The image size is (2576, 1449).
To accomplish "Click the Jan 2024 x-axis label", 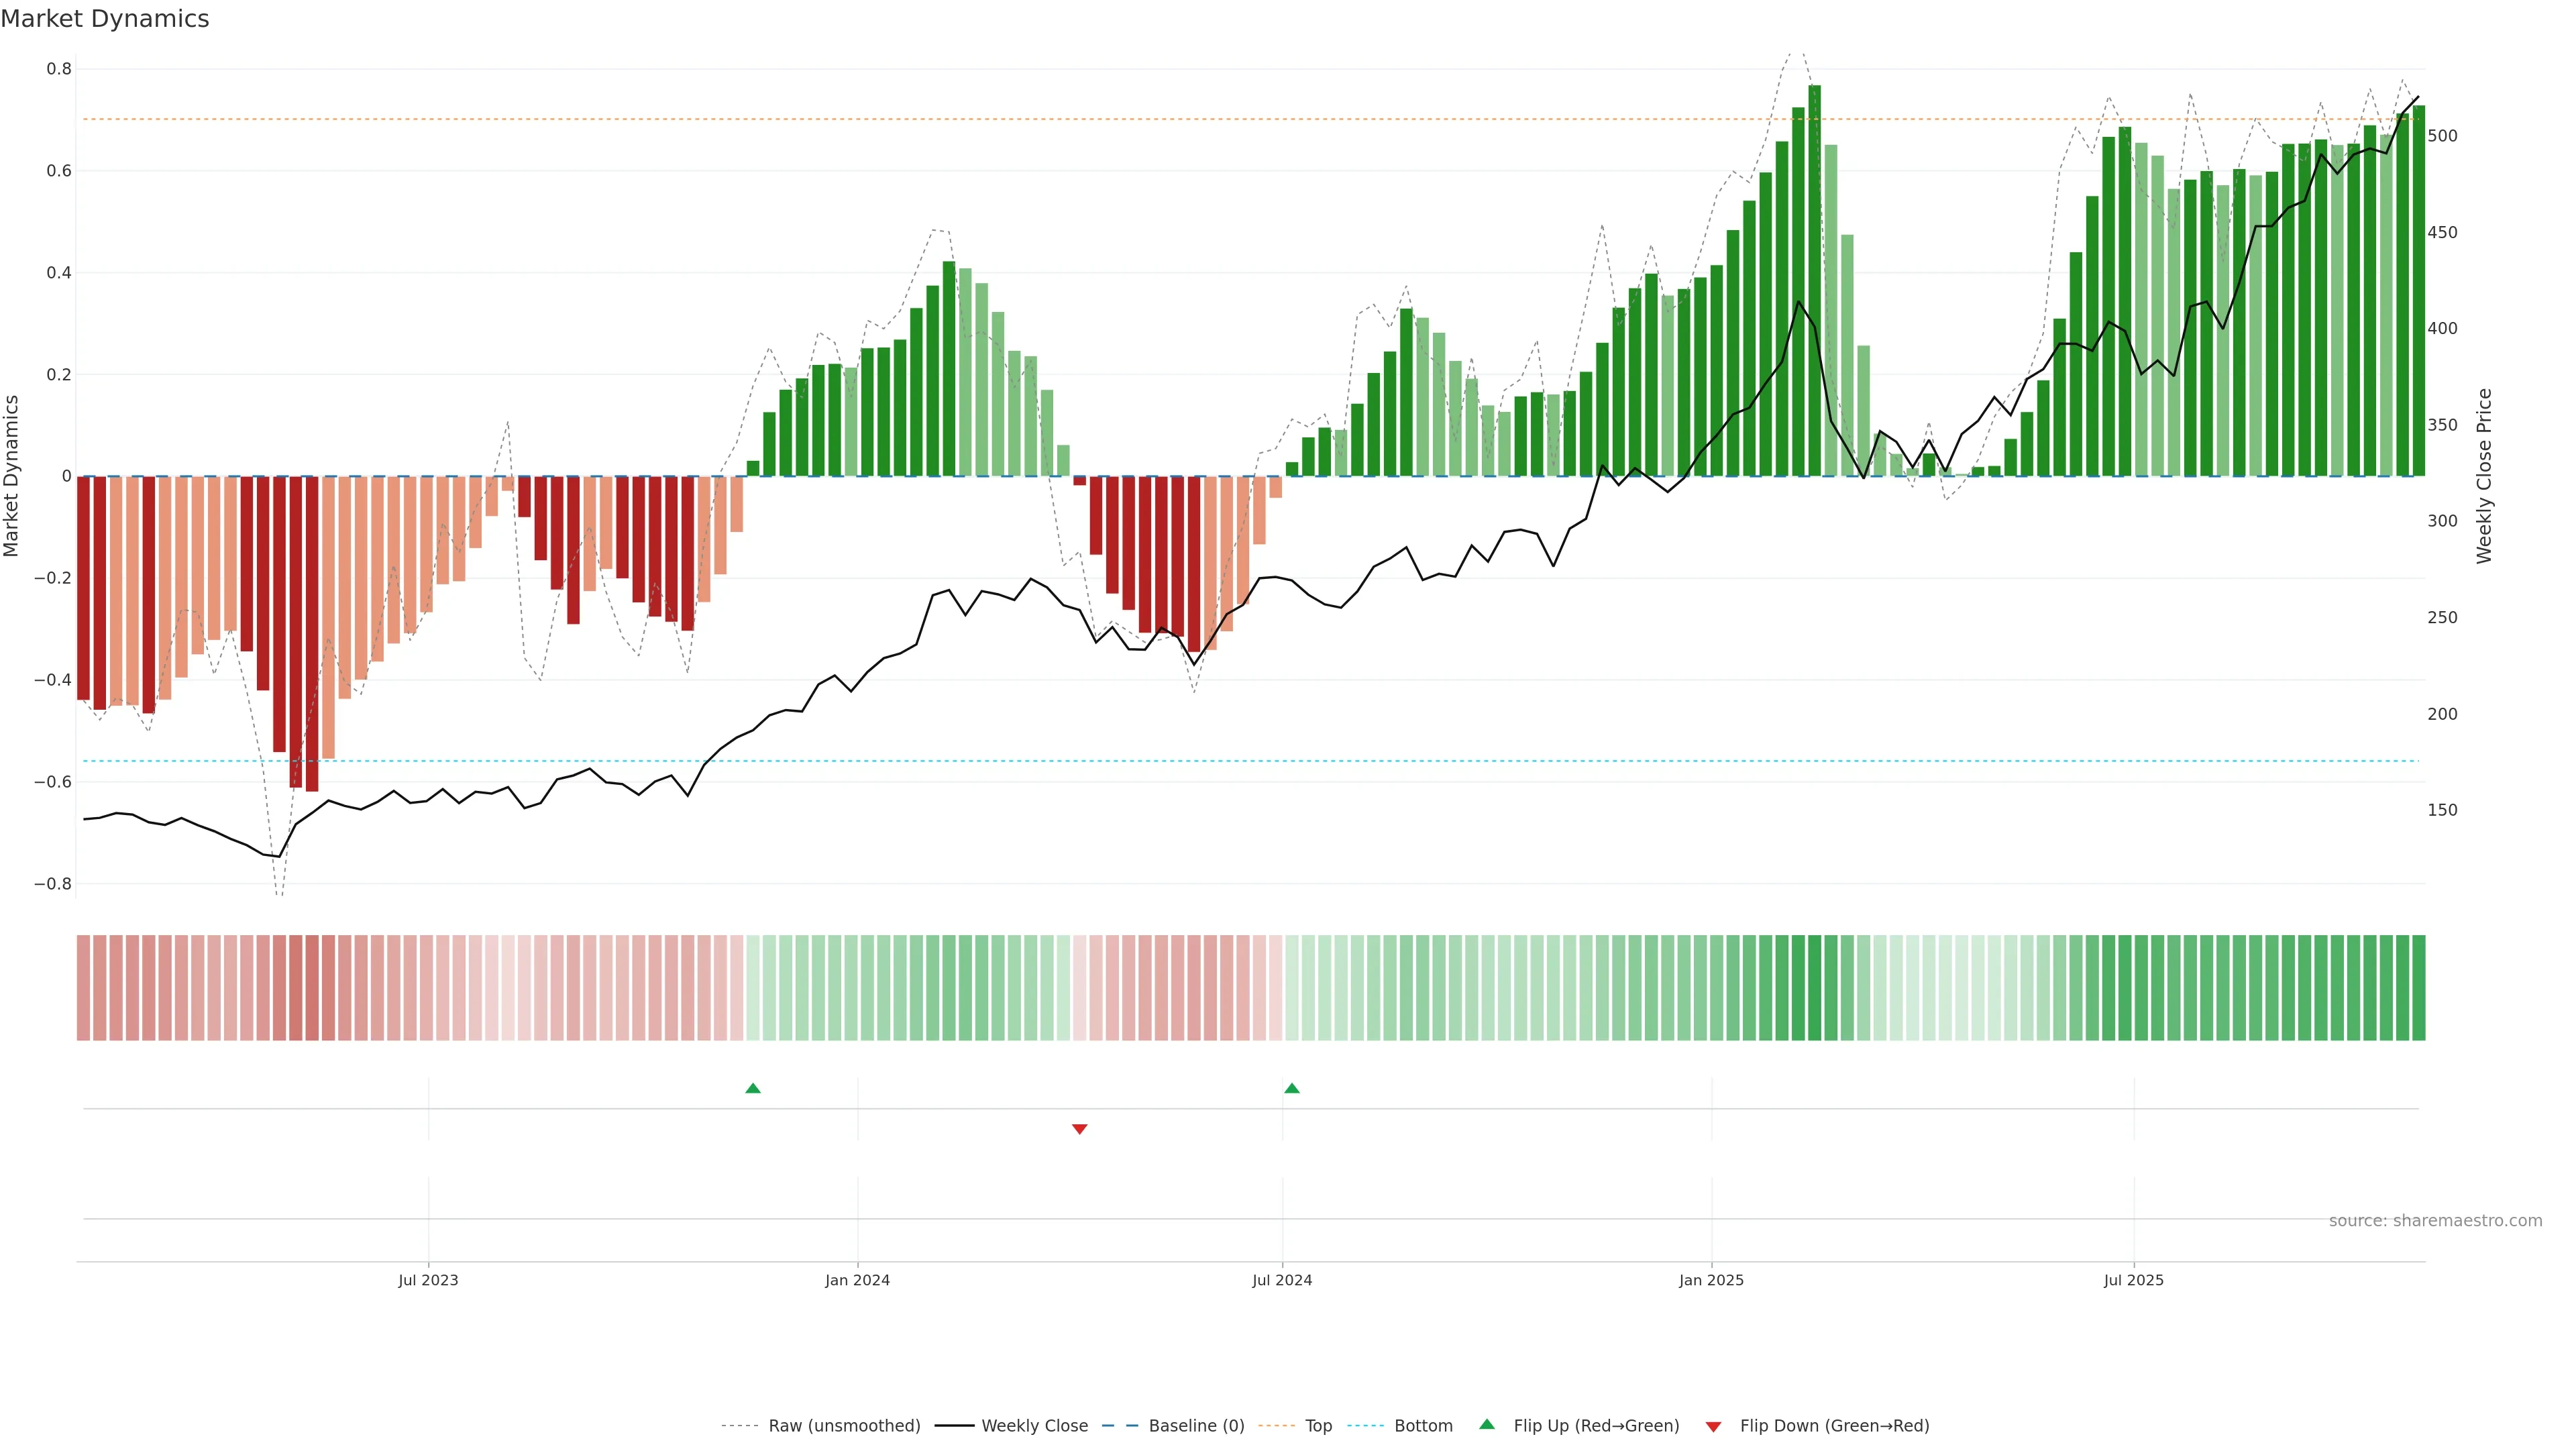I will [857, 1280].
